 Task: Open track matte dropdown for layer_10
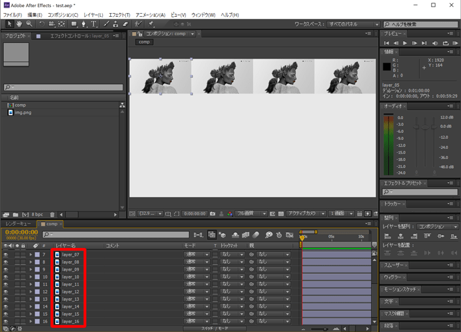tap(232, 277)
